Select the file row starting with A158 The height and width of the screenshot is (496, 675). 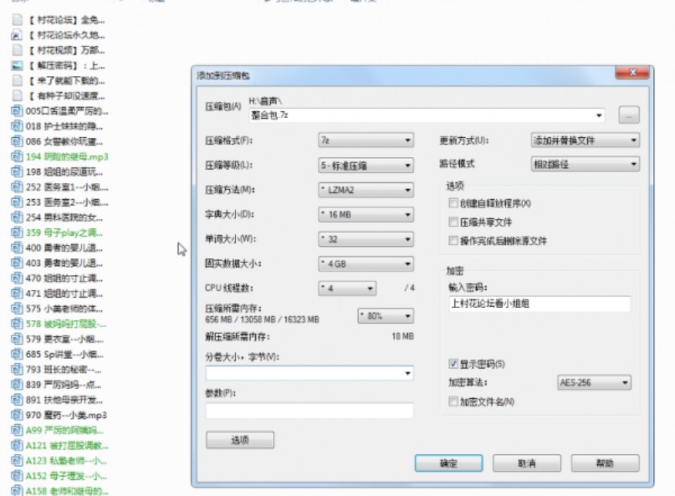[x=59, y=491]
